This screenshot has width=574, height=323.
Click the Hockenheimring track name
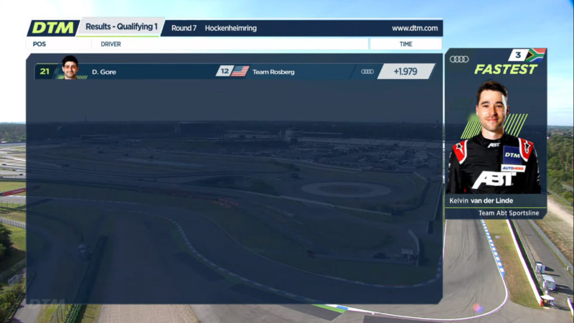(x=230, y=28)
